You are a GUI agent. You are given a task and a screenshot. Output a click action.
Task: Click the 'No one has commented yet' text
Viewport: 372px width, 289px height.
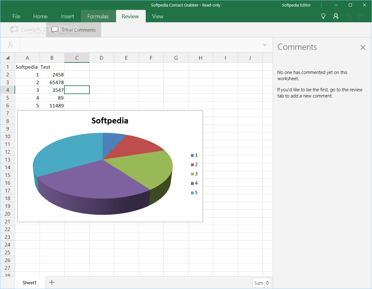point(312,75)
